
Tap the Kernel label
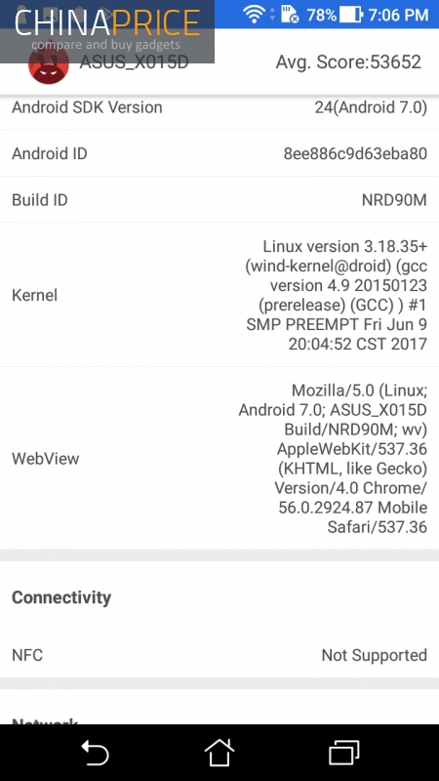coord(34,295)
